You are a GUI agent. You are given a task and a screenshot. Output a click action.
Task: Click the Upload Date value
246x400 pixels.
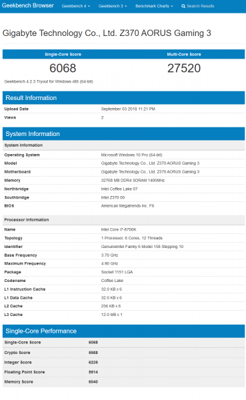[128, 109]
